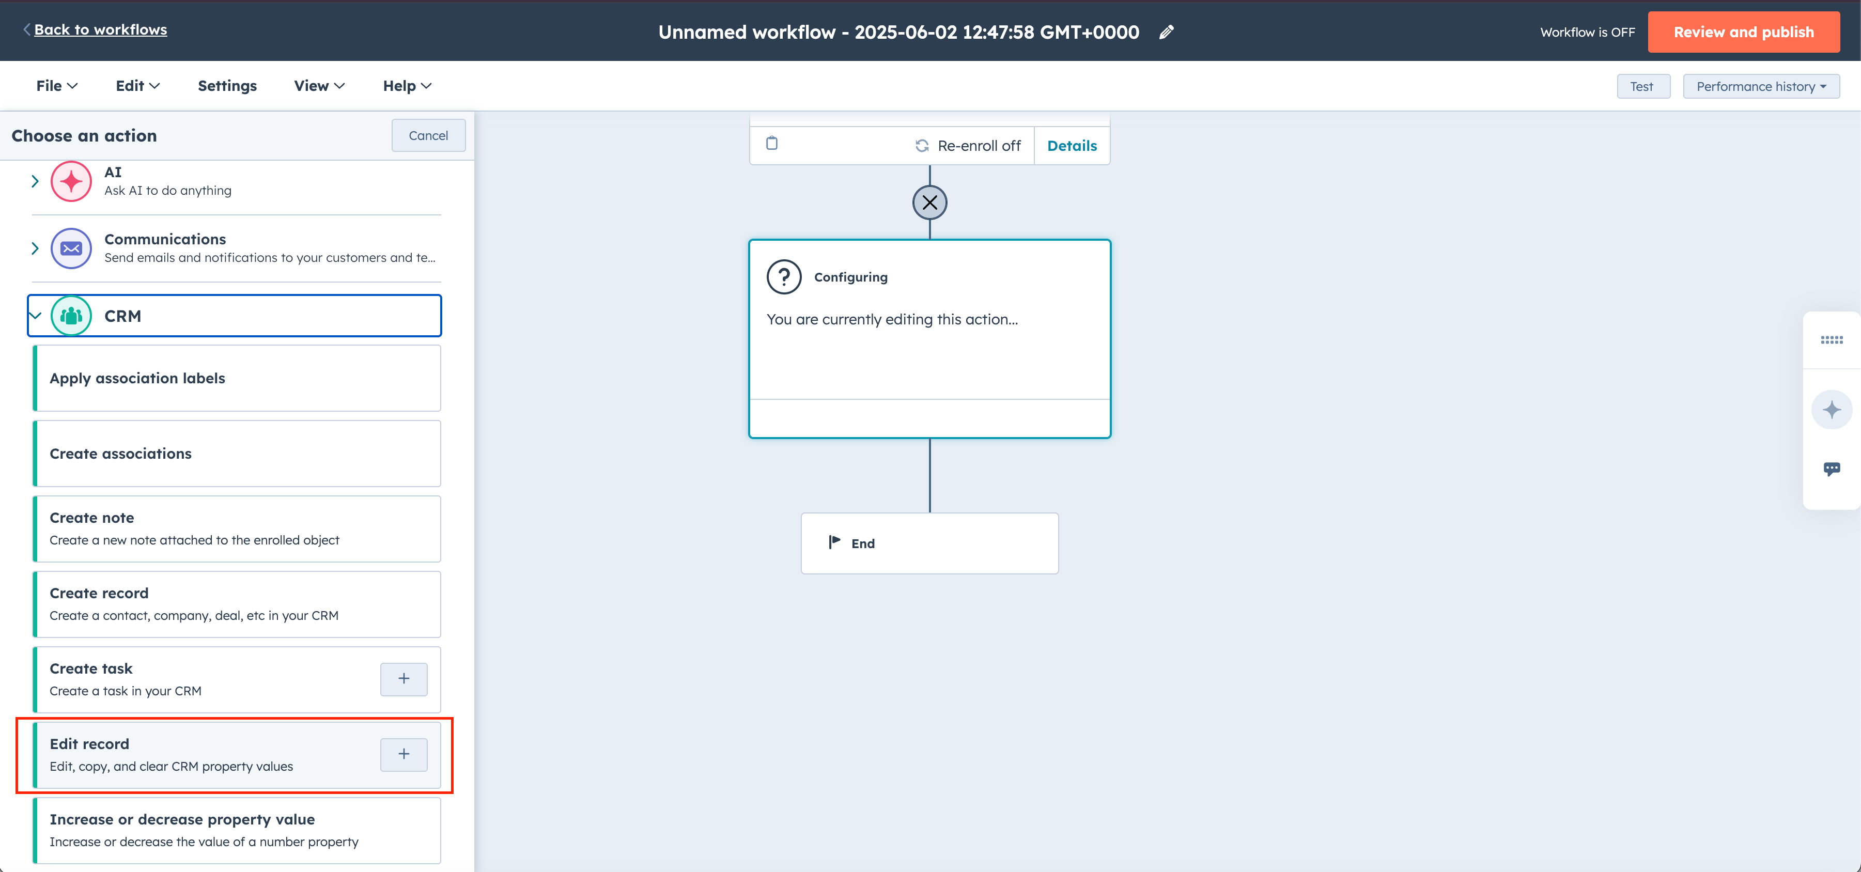Viewport: 1861px width, 872px height.
Task: Open the Performance history dropdown
Action: click(1761, 87)
